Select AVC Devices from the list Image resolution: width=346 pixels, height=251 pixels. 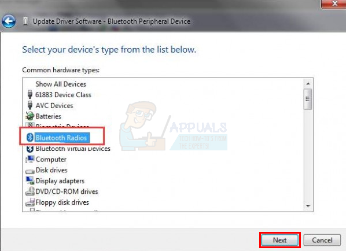point(54,106)
